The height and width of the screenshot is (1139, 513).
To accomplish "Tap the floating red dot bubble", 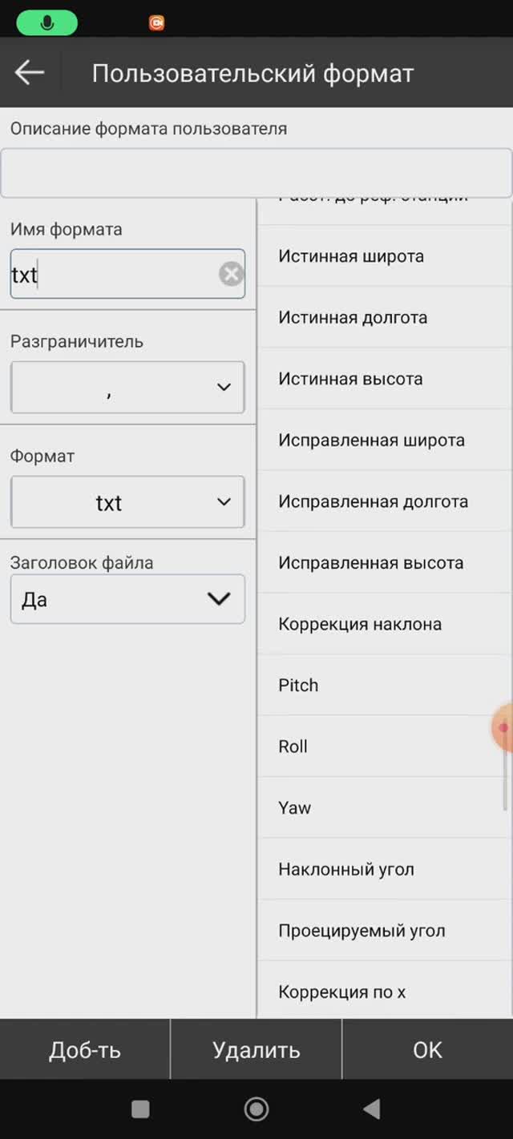I will coord(503,727).
